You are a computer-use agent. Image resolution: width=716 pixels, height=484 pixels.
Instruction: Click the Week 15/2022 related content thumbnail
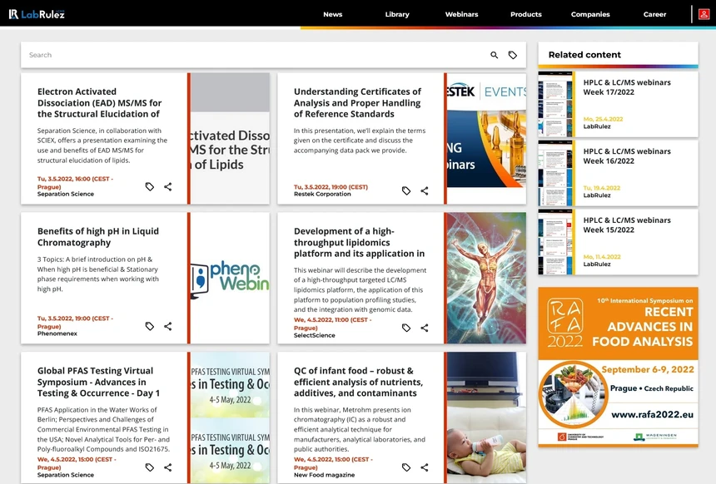[x=555, y=242]
